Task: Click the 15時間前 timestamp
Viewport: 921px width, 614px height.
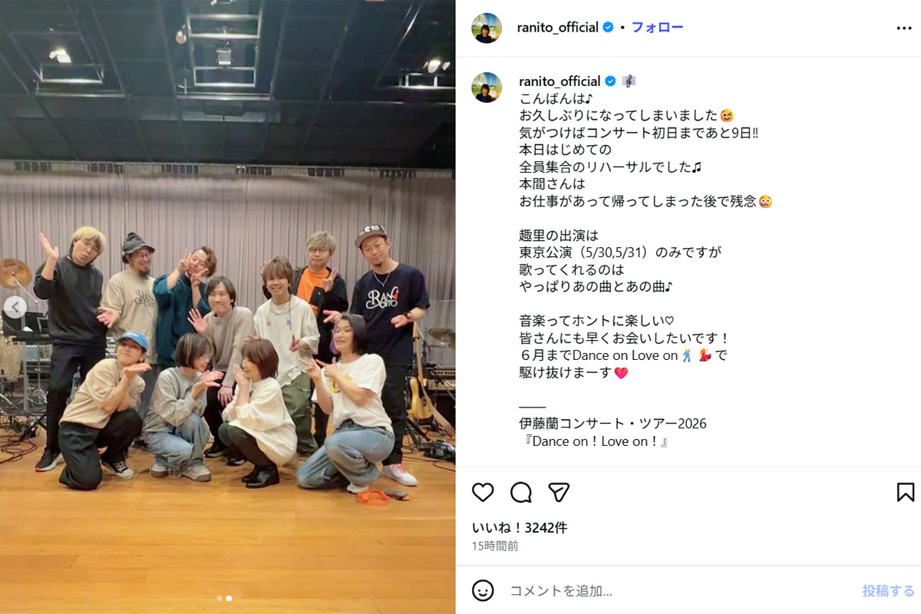Action: coord(495,546)
